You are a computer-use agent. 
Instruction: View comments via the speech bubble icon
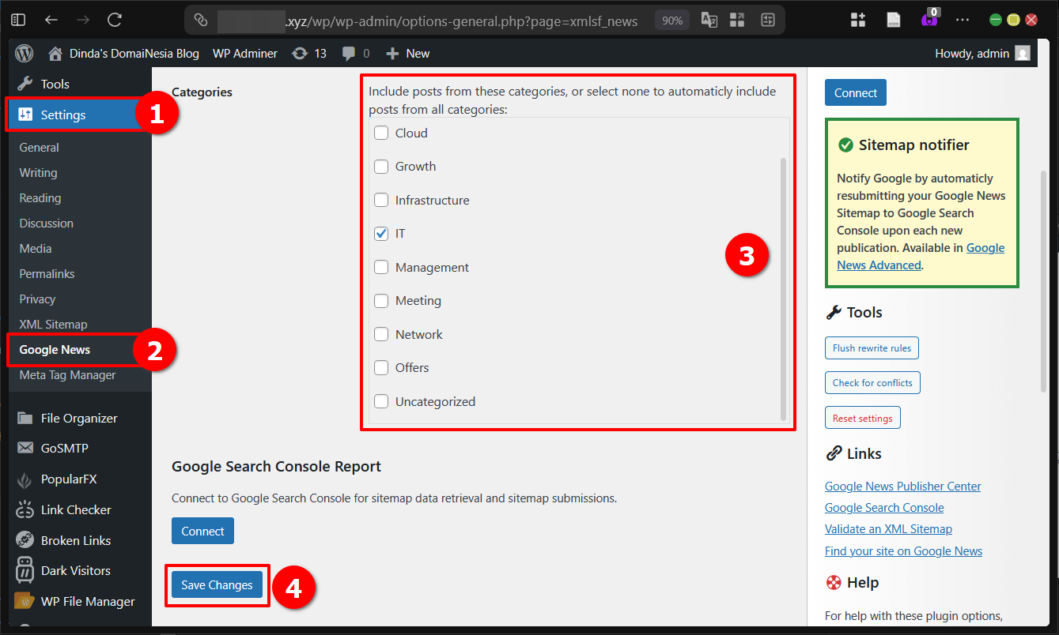point(348,53)
